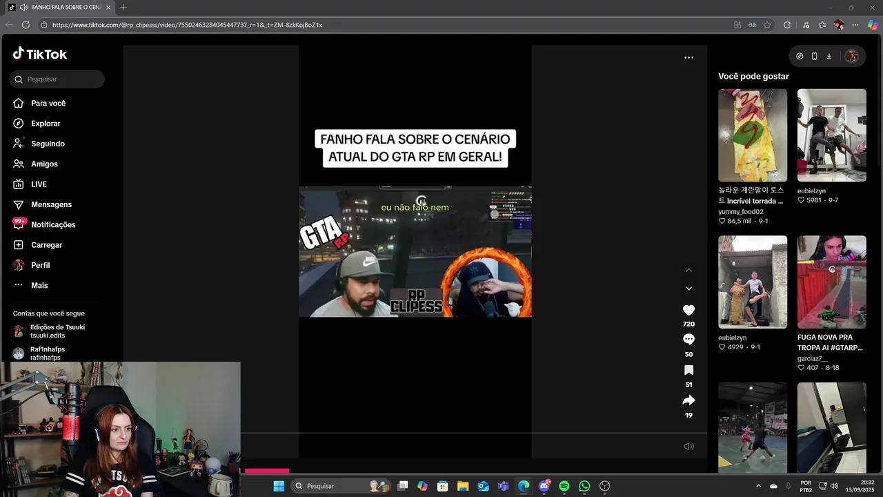The image size is (883, 497).
Task: Pause the playing video by clicking it
Action: [415, 252]
